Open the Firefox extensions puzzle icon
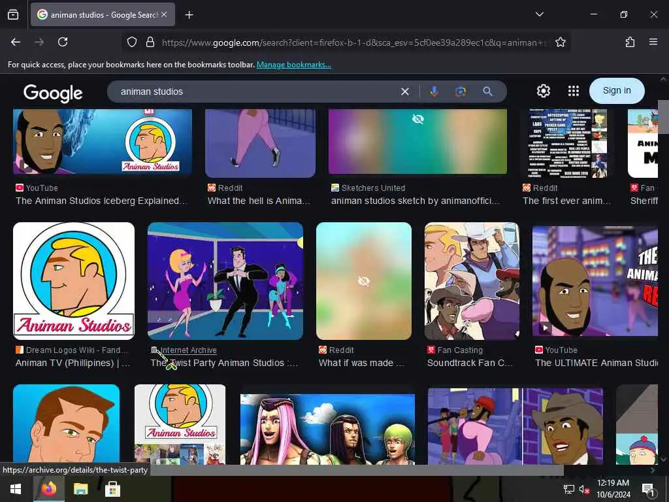Screen dimensions: 669x502 [630, 42]
